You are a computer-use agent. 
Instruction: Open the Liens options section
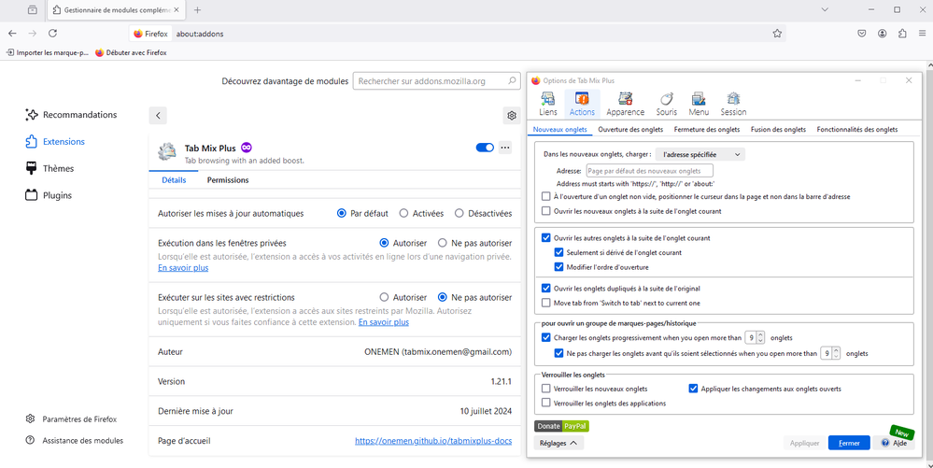(548, 104)
